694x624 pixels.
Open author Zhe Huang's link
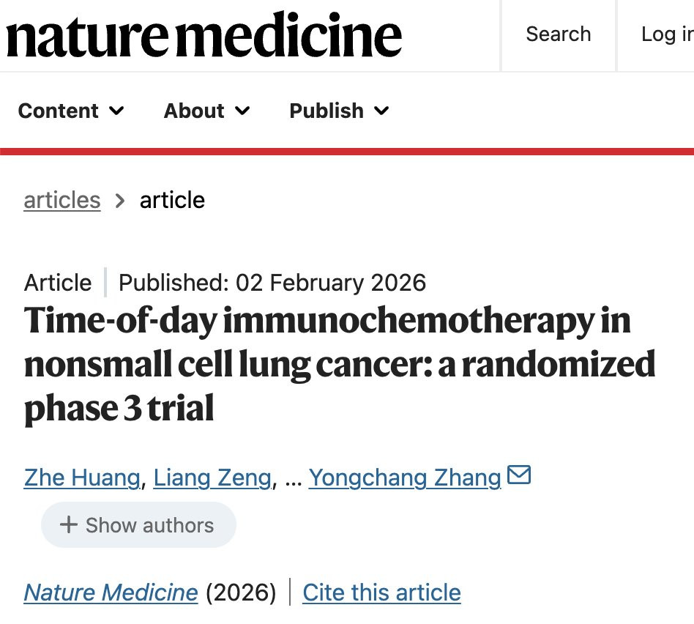[x=82, y=478]
